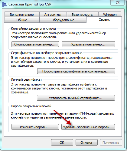Image resolution: width=127 pixels, height=151 pixels.
Task: Open the Оборудование tab
Action: (x=63, y=20)
